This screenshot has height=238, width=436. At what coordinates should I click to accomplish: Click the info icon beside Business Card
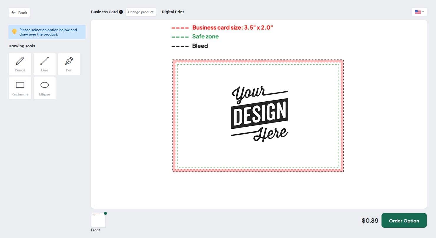121,12
